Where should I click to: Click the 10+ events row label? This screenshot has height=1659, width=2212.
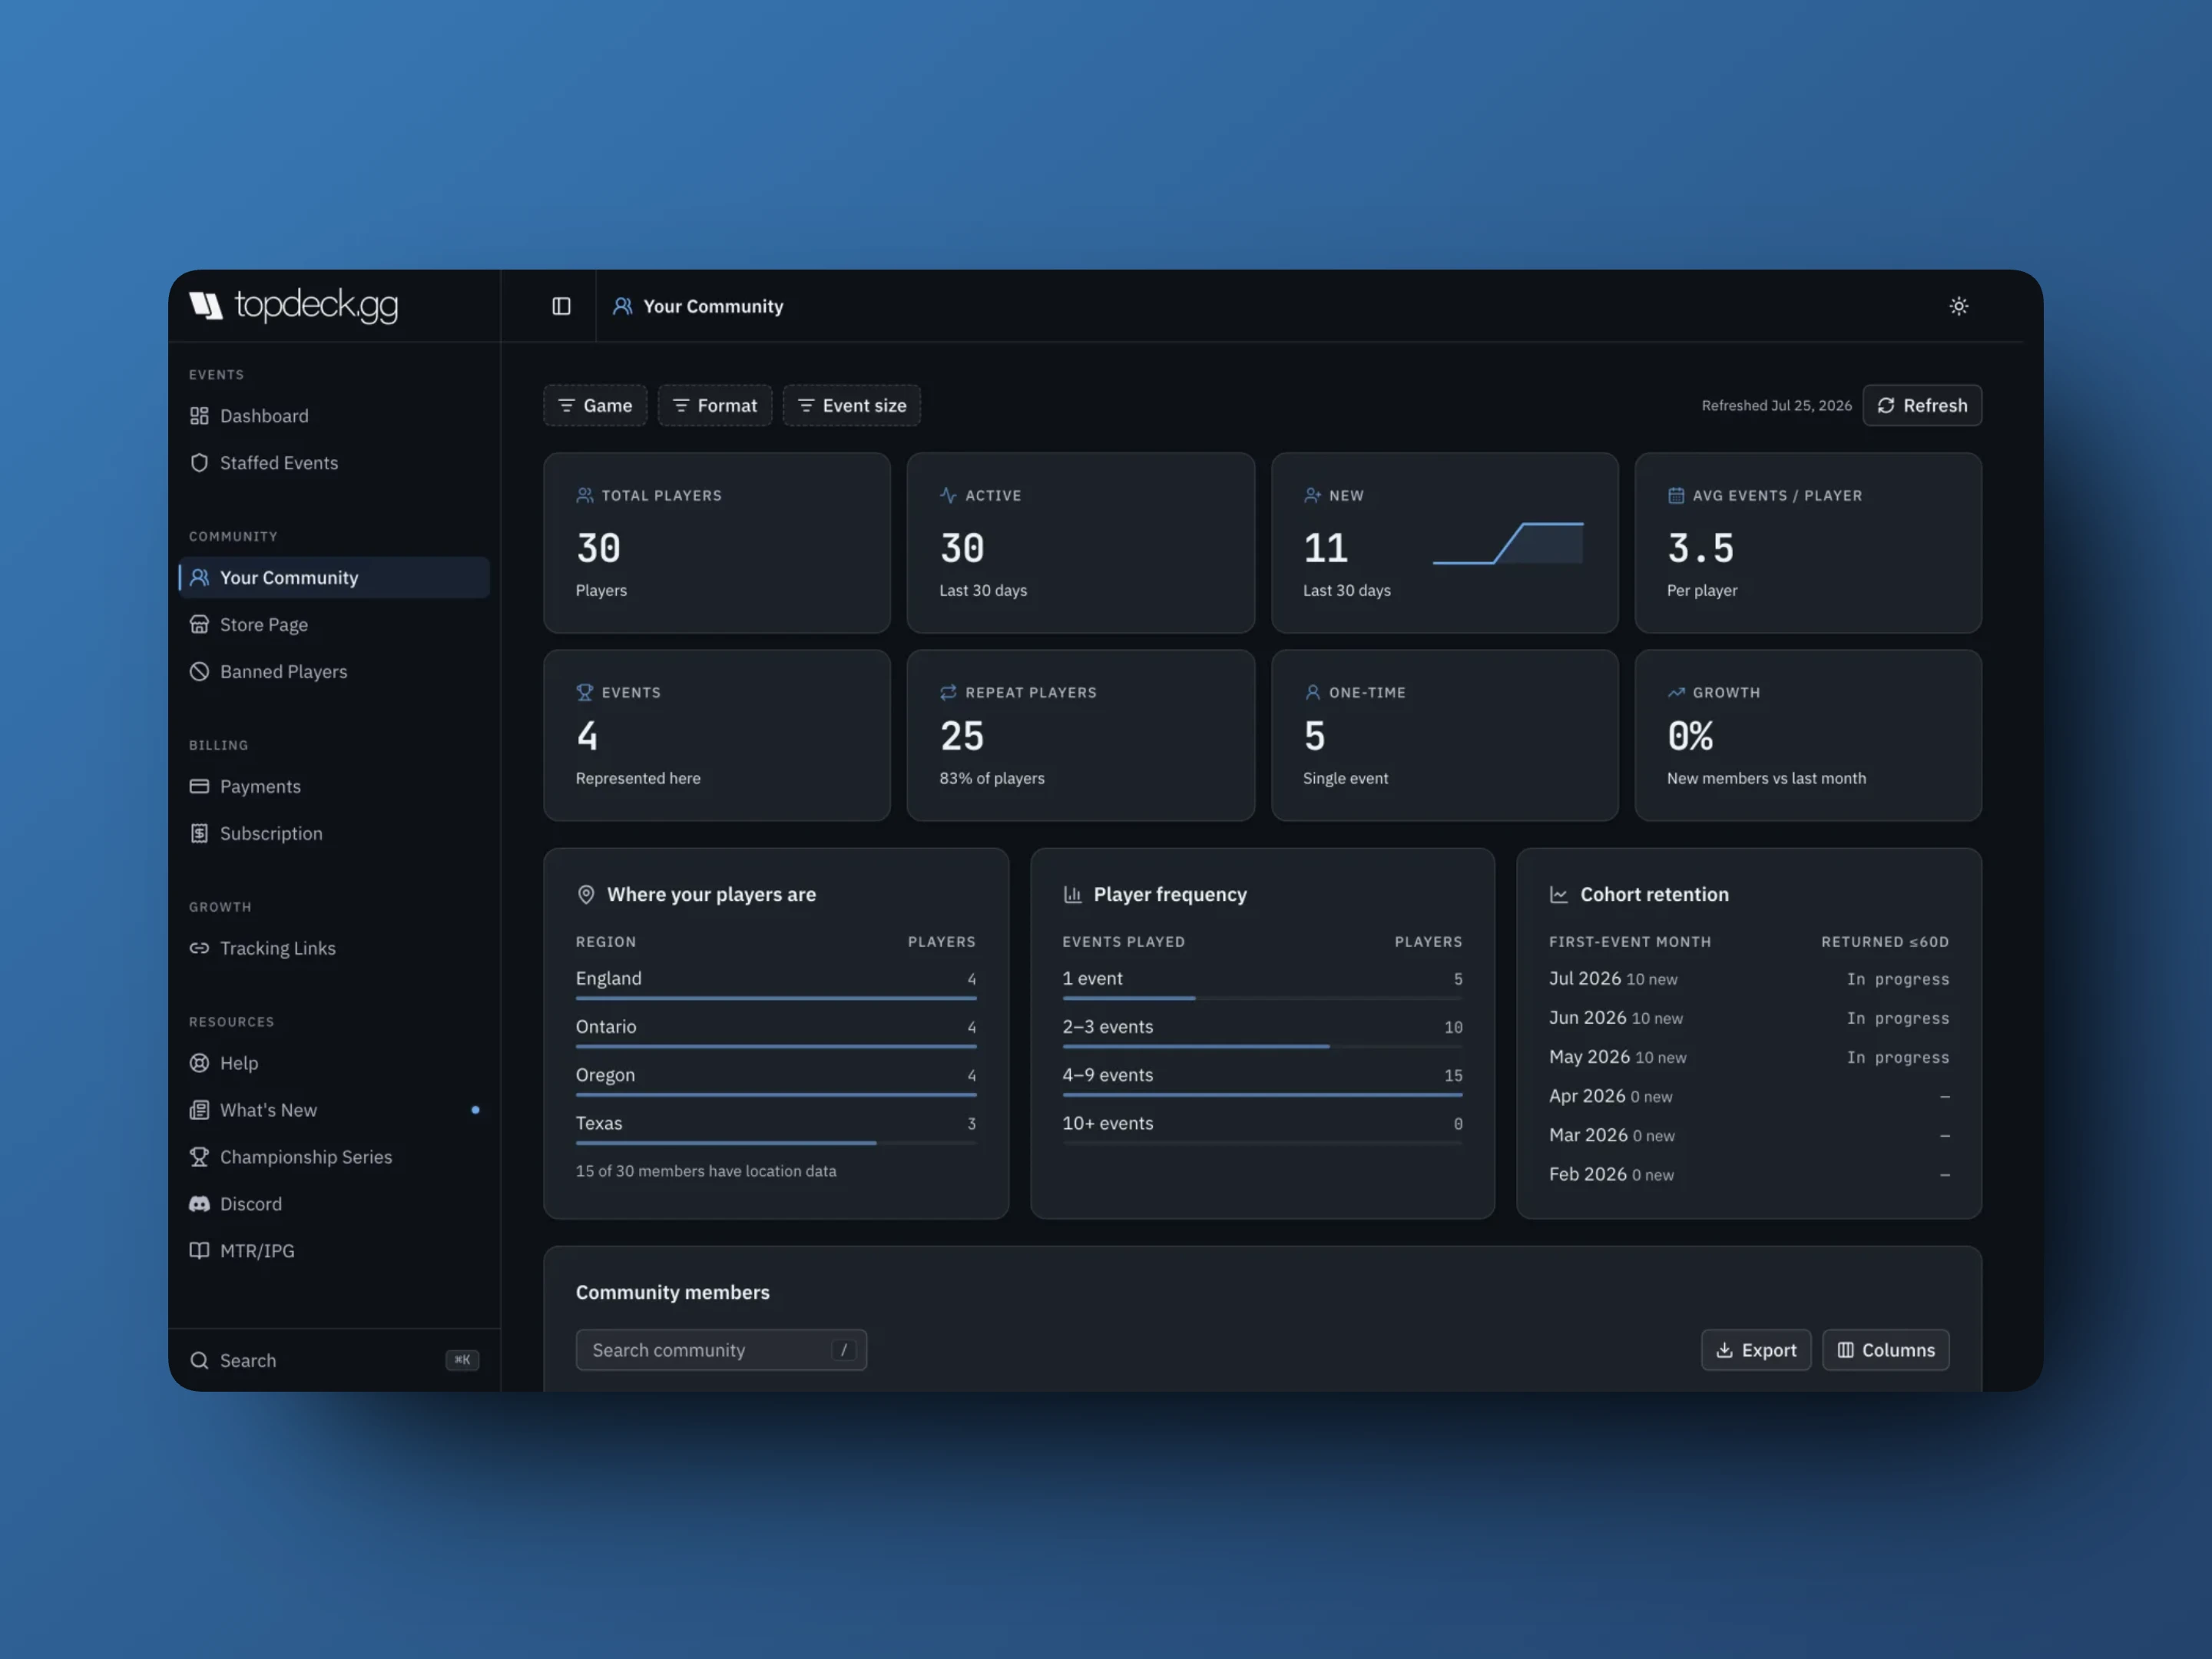[1107, 1123]
